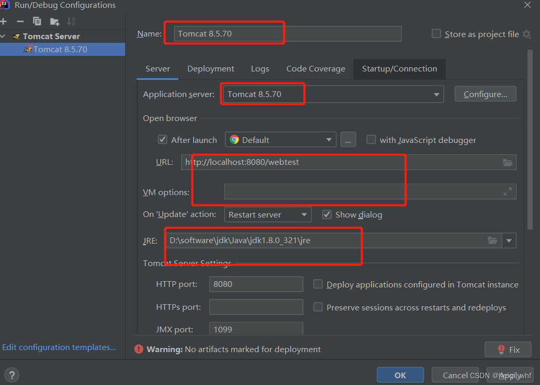Viewport: 540px width, 385px height.
Task: Click the Fix button
Action: point(508,350)
